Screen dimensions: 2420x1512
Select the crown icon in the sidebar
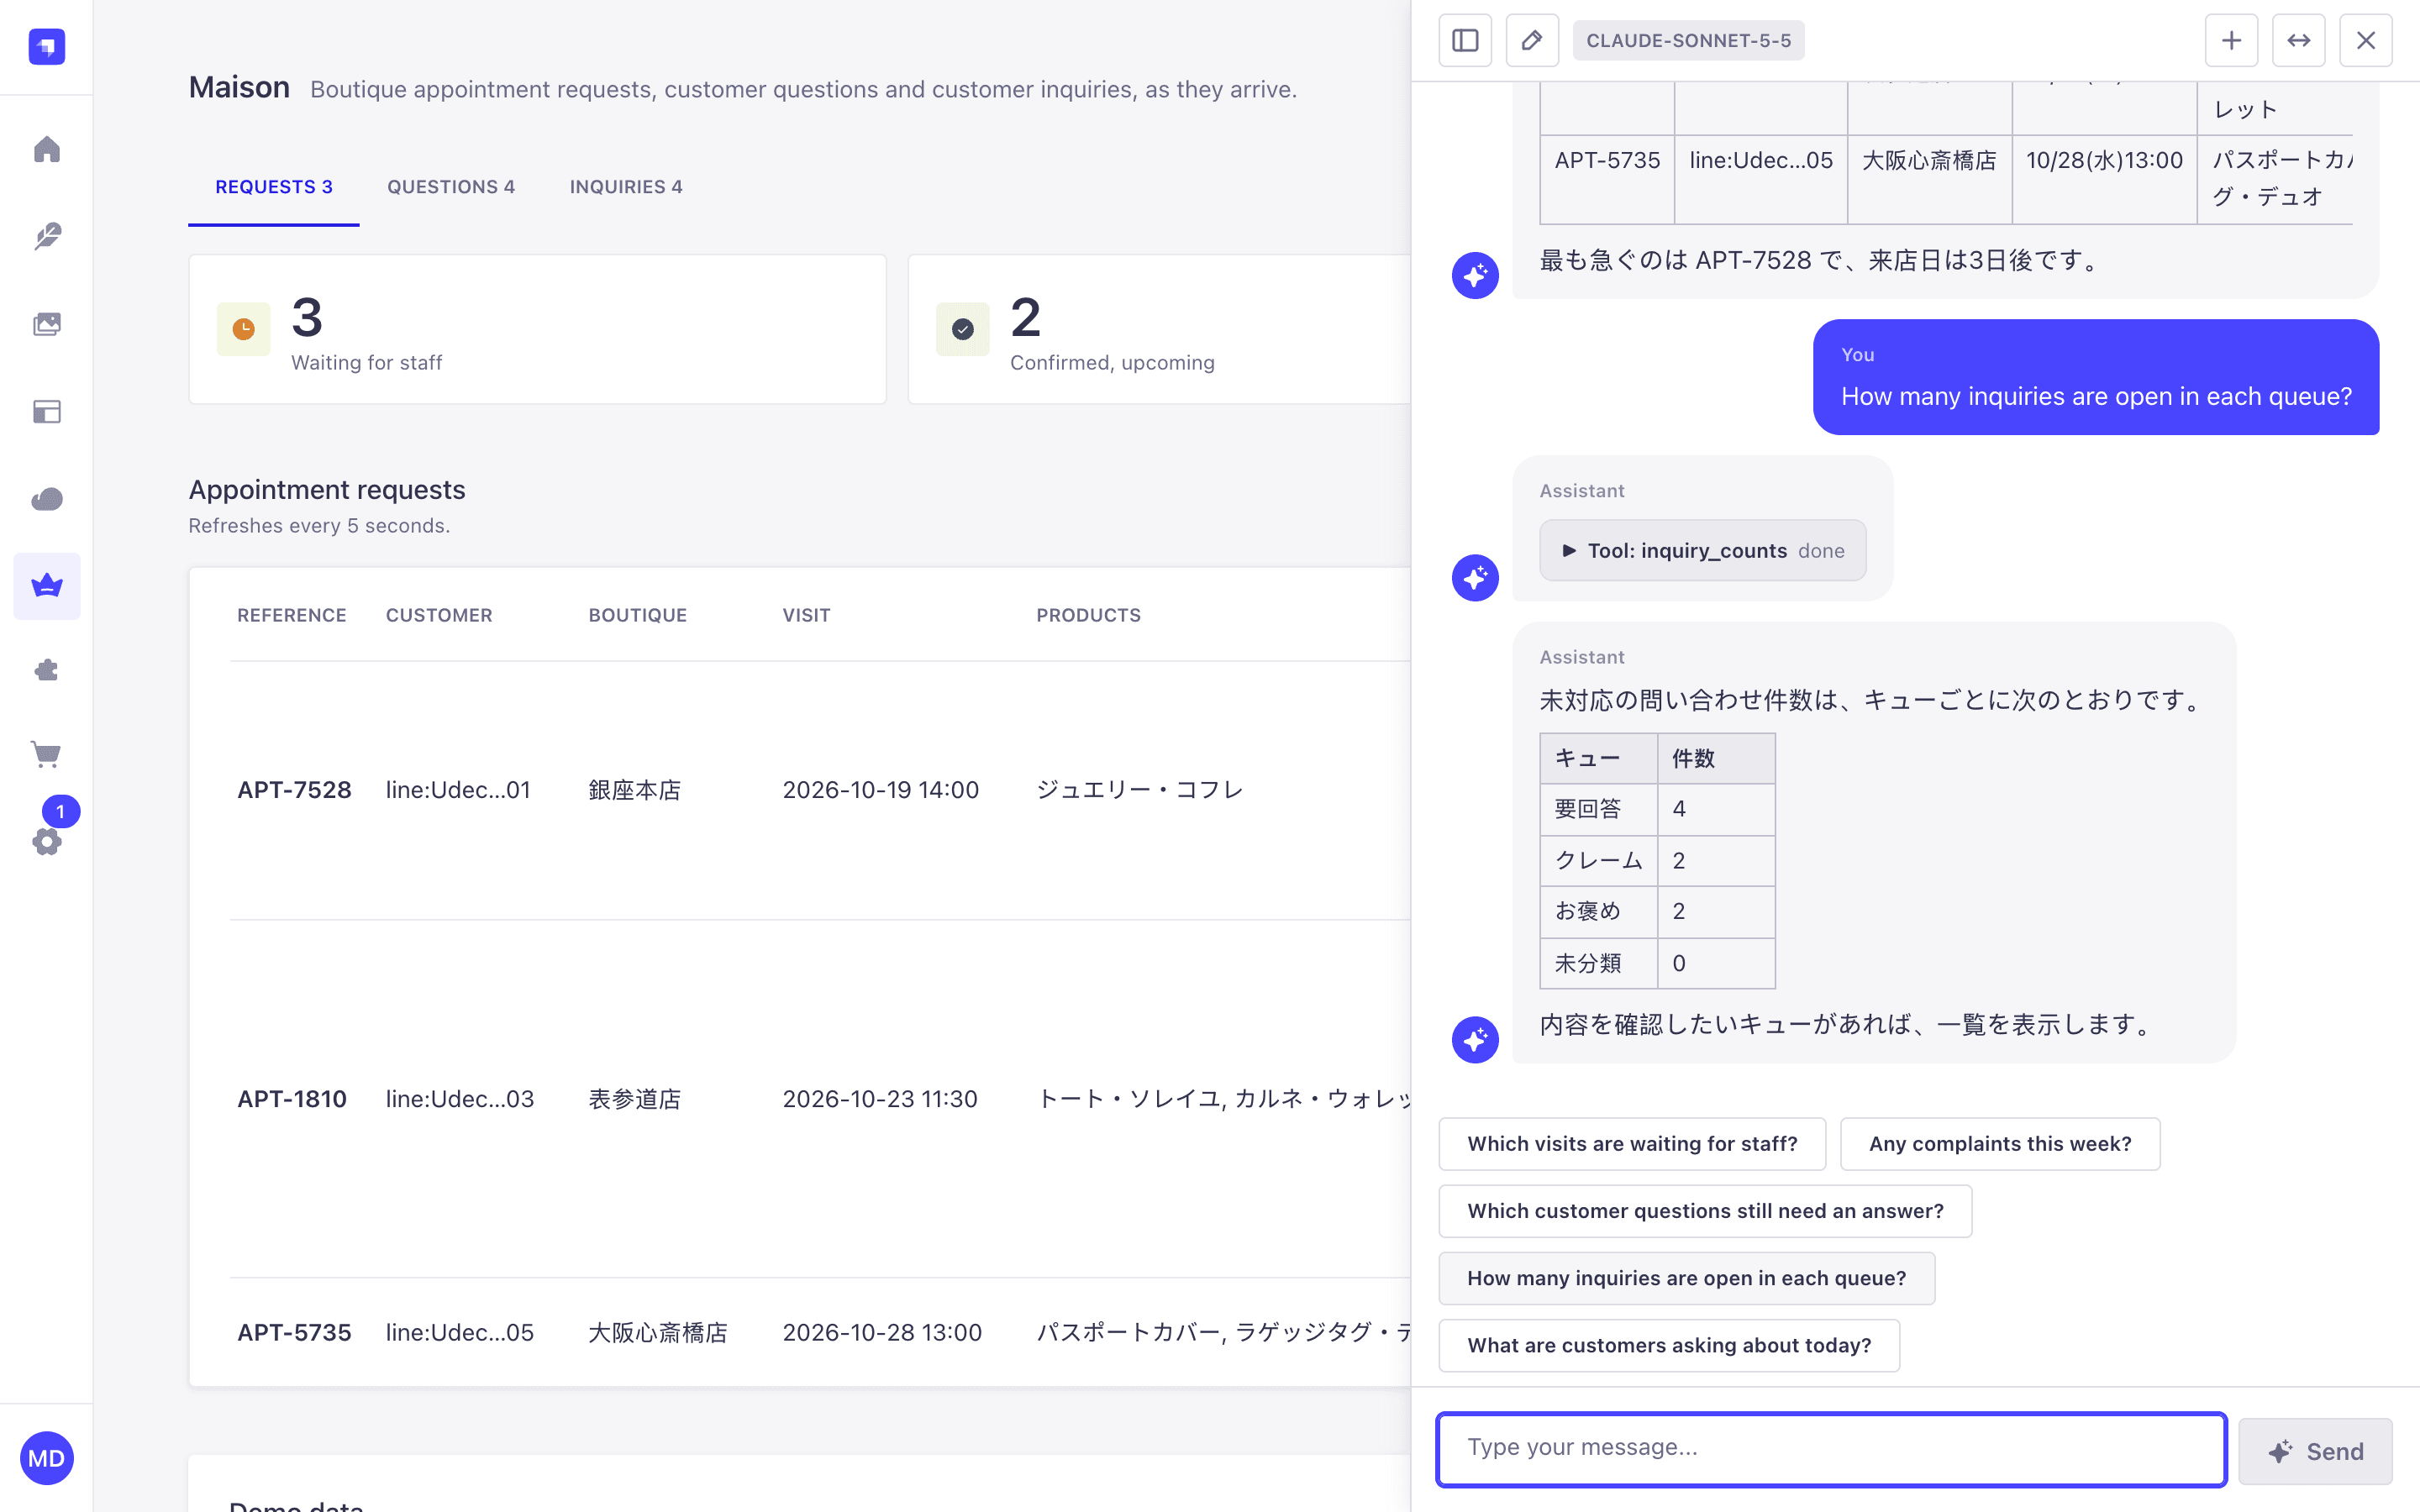click(47, 586)
